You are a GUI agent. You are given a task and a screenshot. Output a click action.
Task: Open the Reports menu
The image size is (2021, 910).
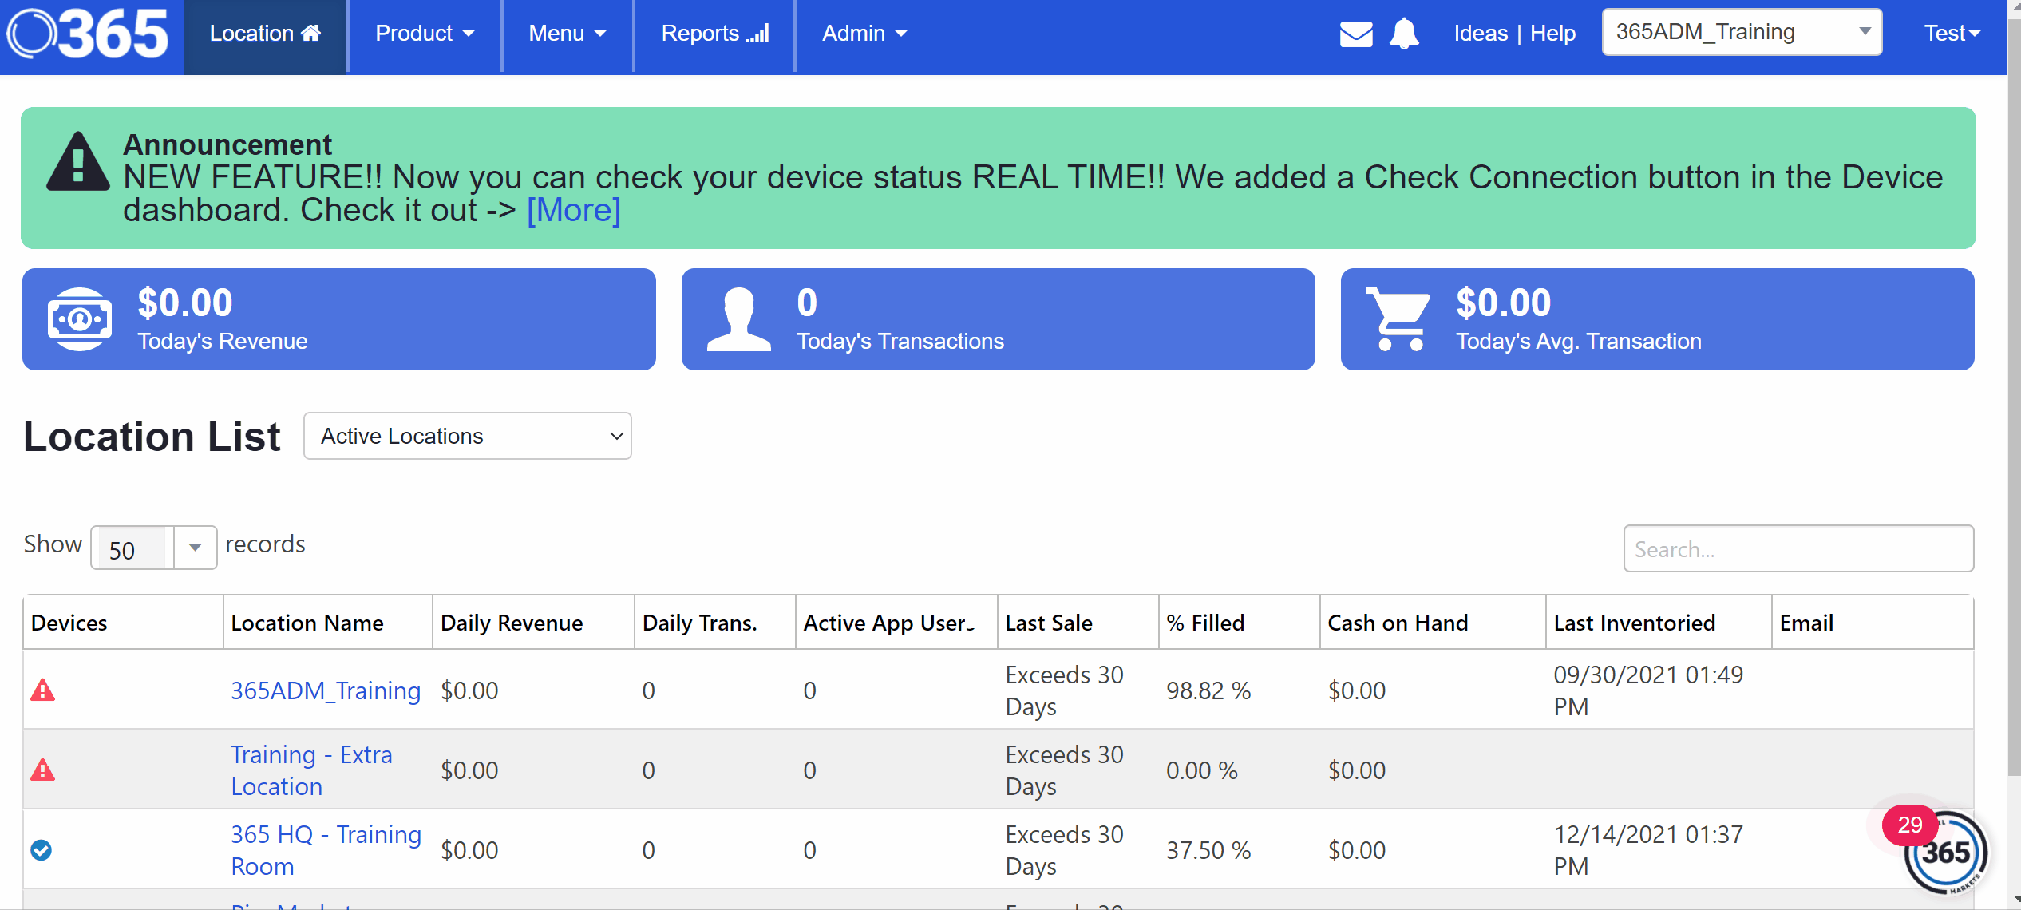[714, 34]
